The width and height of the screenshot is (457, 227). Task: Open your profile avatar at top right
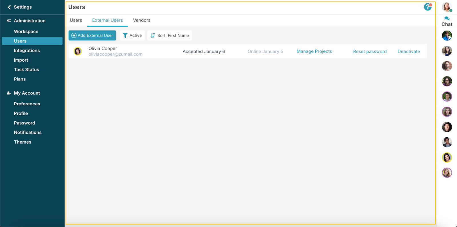click(447, 7)
